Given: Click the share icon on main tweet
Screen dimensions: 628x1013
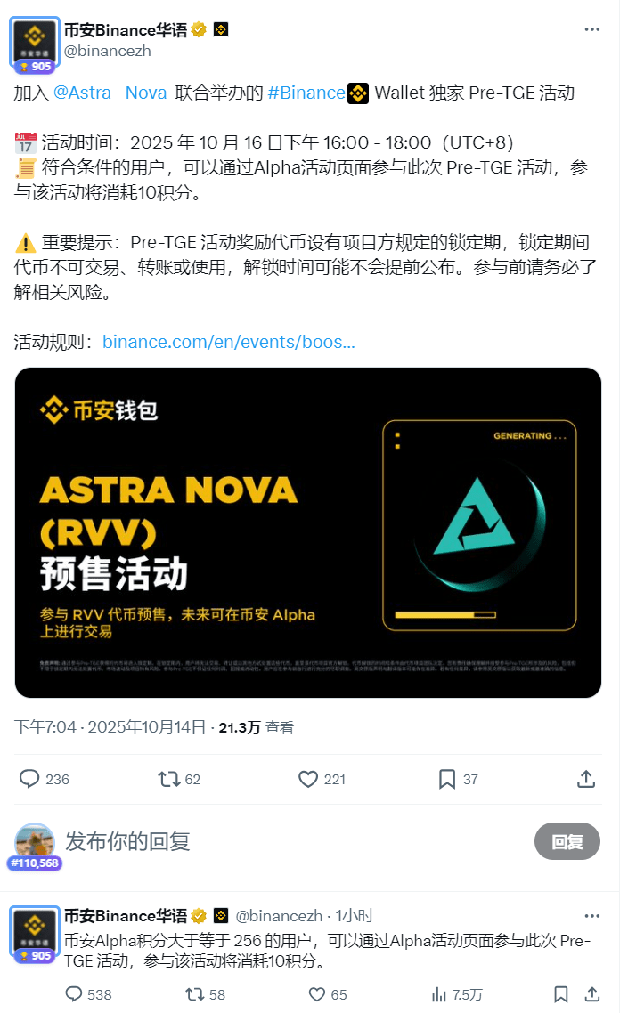Looking at the screenshot, I should (586, 779).
